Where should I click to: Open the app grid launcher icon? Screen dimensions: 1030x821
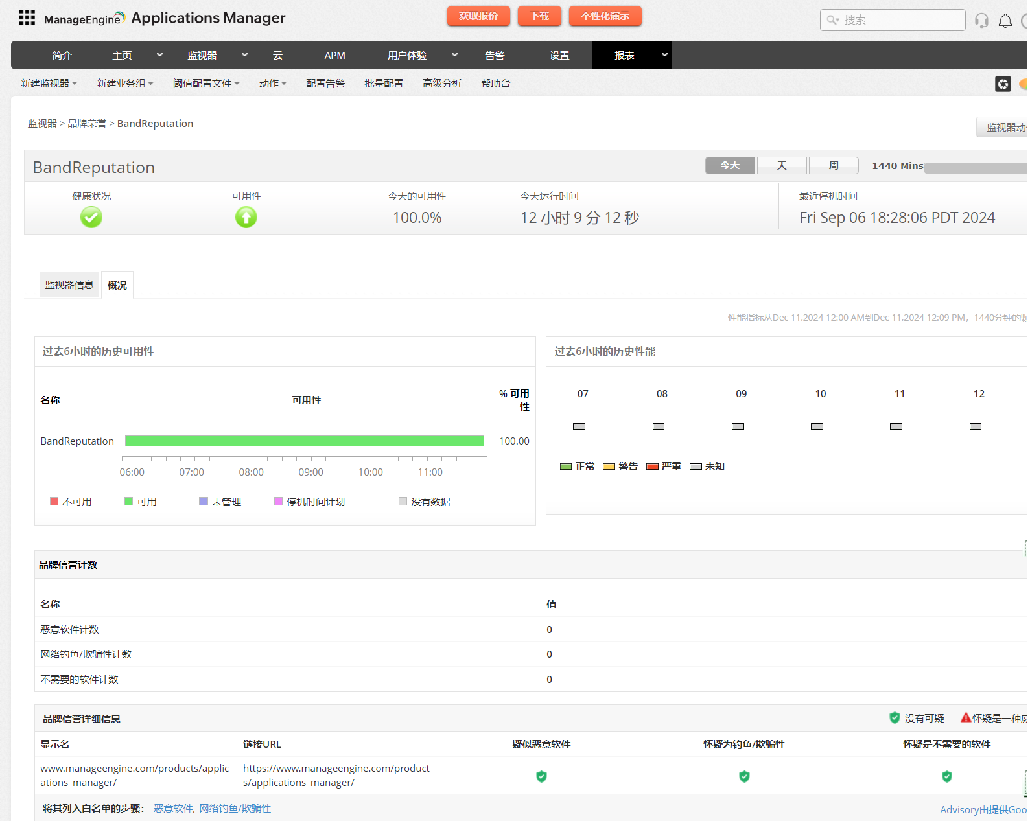[27, 17]
